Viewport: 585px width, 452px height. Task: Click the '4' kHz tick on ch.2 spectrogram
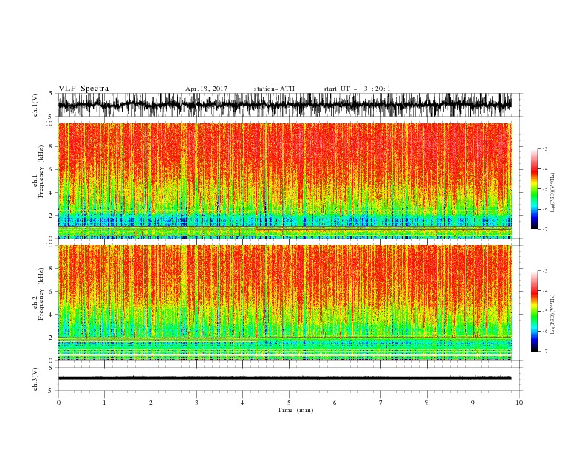pos(52,315)
